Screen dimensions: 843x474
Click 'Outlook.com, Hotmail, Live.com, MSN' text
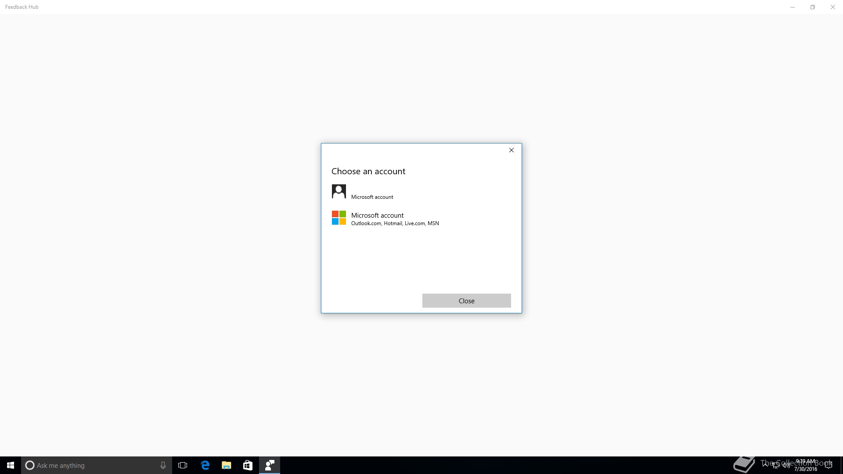pos(395,223)
